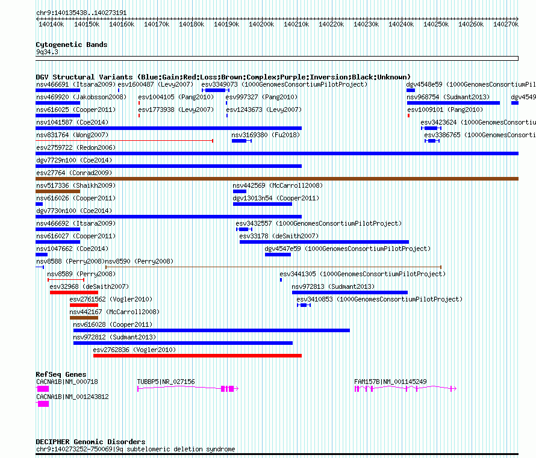Click esv2761562 (Vogler2010) label
Image resolution: width=536 pixels, height=458 pixels.
pyautogui.click(x=111, y=299)
